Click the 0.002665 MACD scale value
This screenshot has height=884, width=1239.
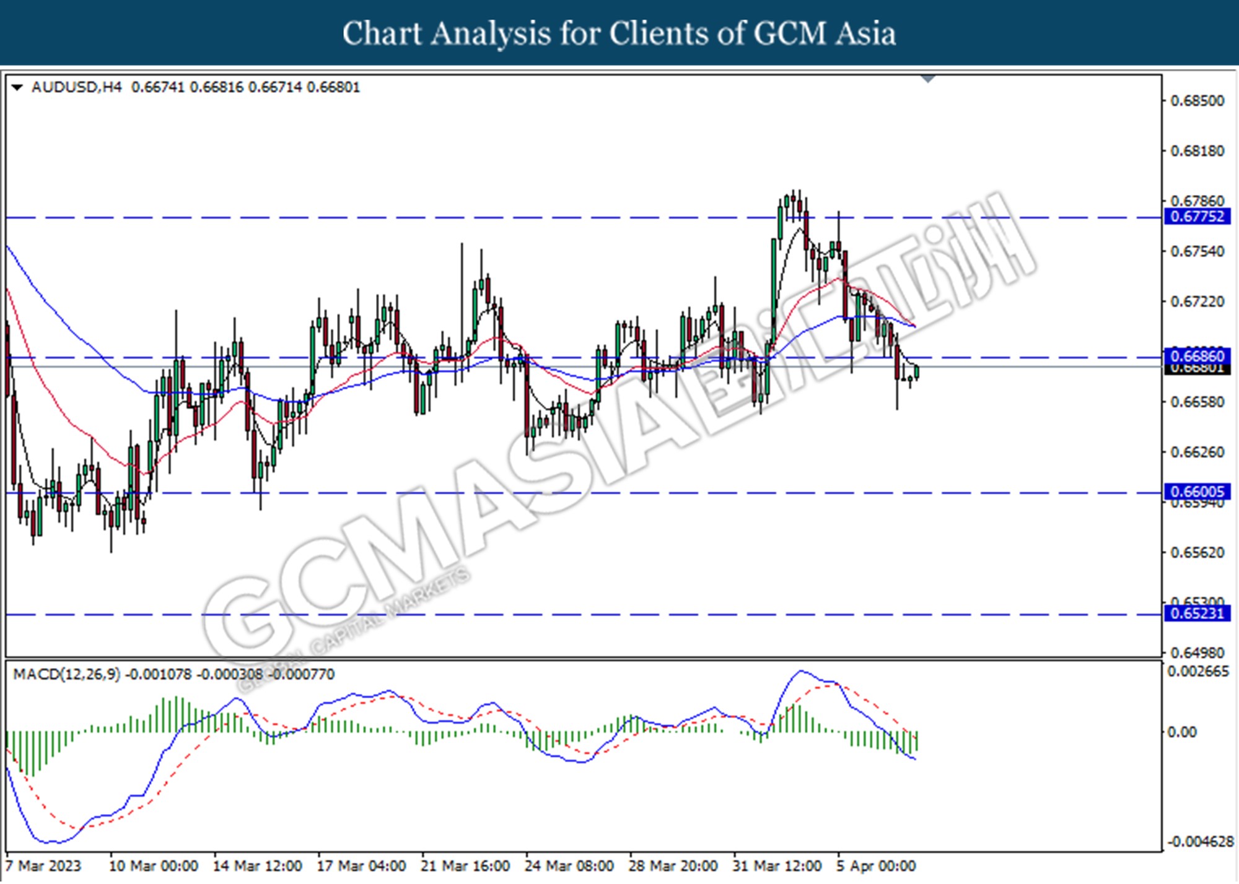(x=1198, y=672)
